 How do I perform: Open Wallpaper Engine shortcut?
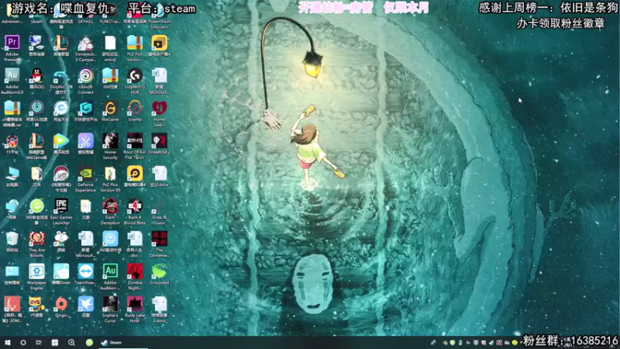pos(36,276)
